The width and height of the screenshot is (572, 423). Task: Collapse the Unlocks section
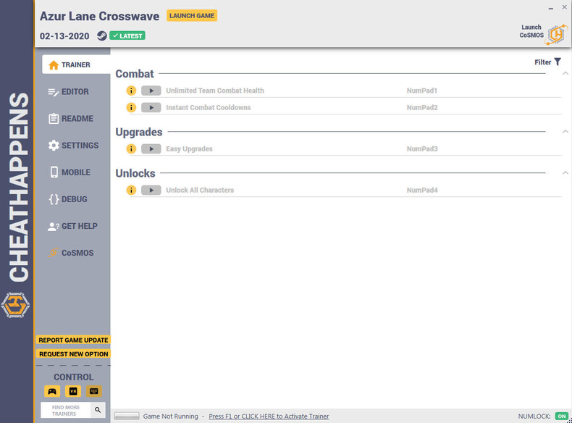pyautogui.click(x=565, y=172)
